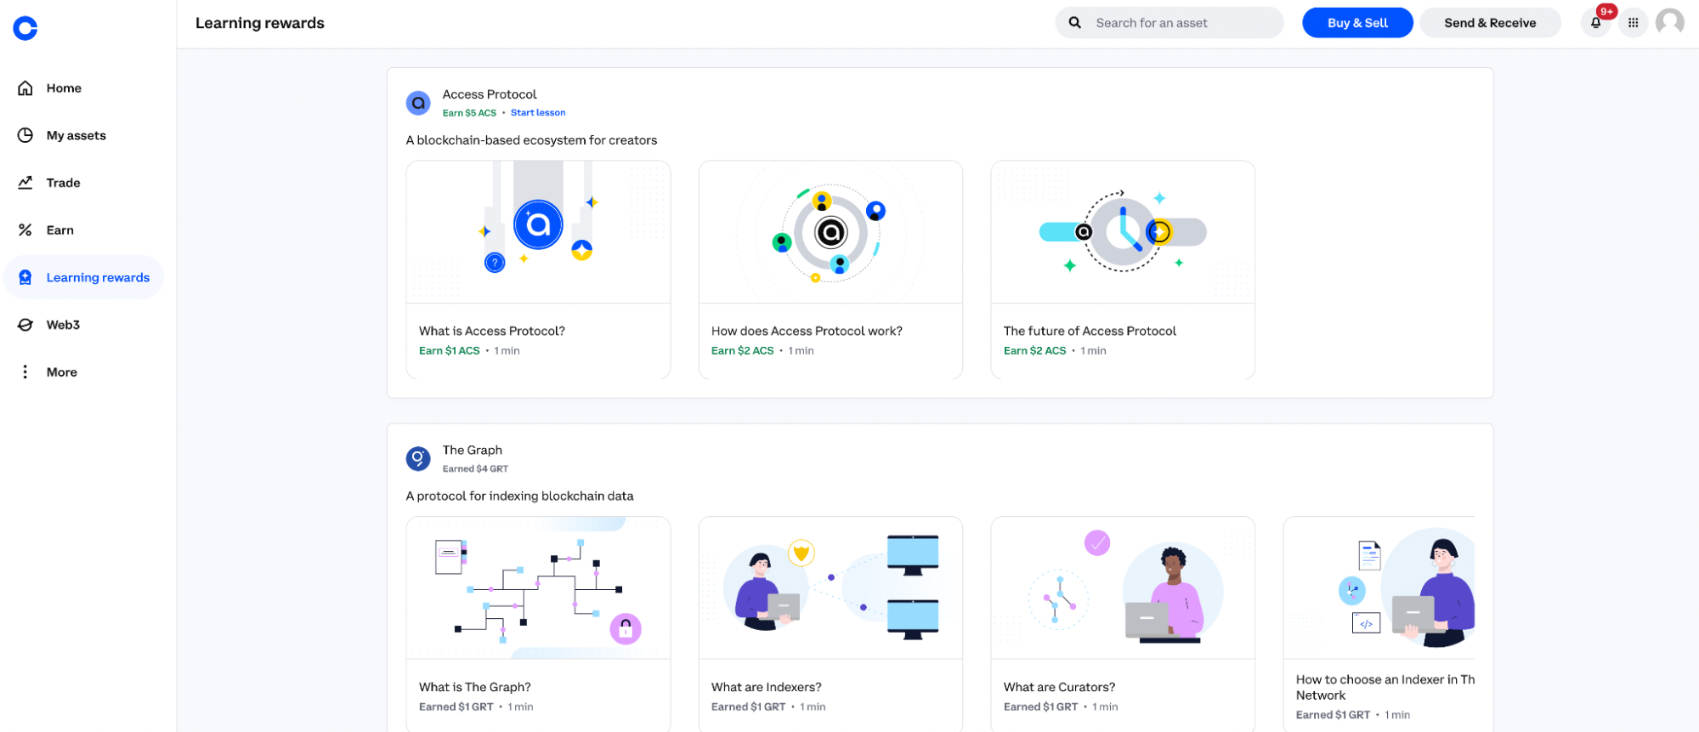Screen dimensions: 1699x732
Task: Expand the More menu item
Action: click(84, 372)
